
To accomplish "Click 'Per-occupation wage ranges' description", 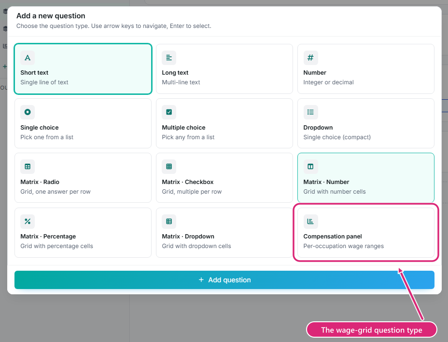I will [x=343, y=246].
